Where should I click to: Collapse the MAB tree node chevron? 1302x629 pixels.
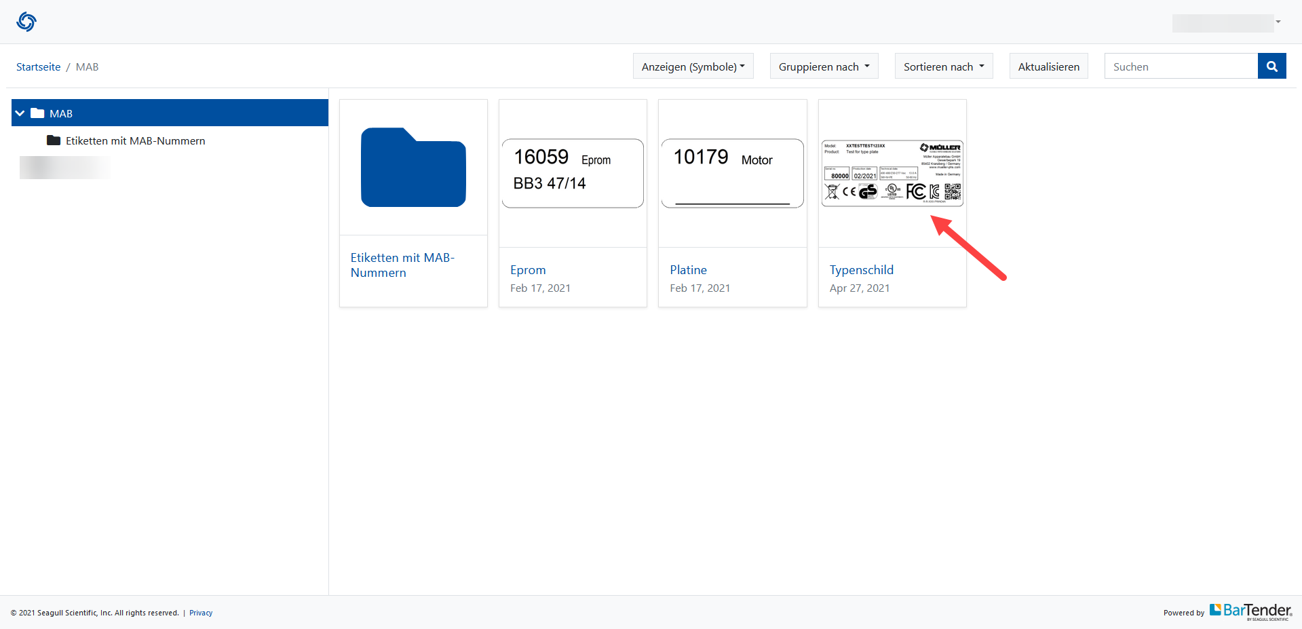pyautogui.click(x=20, y=113)
